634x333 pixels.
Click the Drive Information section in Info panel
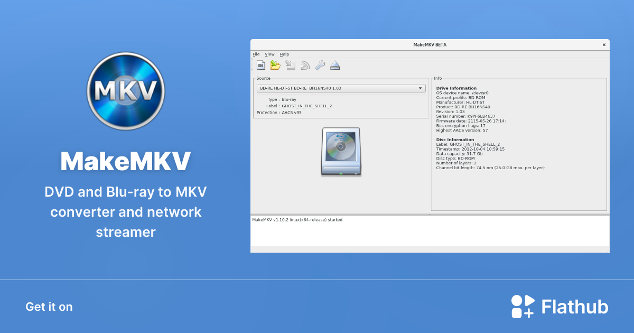pos(455,88)
